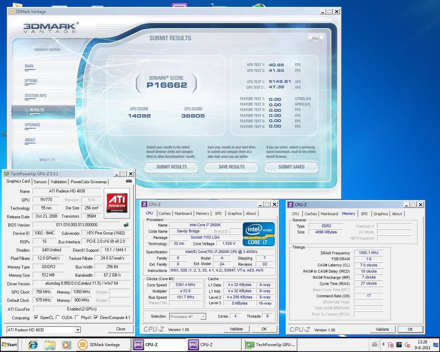Click the SUBMIT RESULTS button

pyautogui.click(x=172, y=167)
